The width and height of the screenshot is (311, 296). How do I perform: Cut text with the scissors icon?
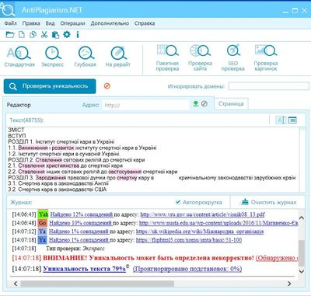(x=44, y=34)
